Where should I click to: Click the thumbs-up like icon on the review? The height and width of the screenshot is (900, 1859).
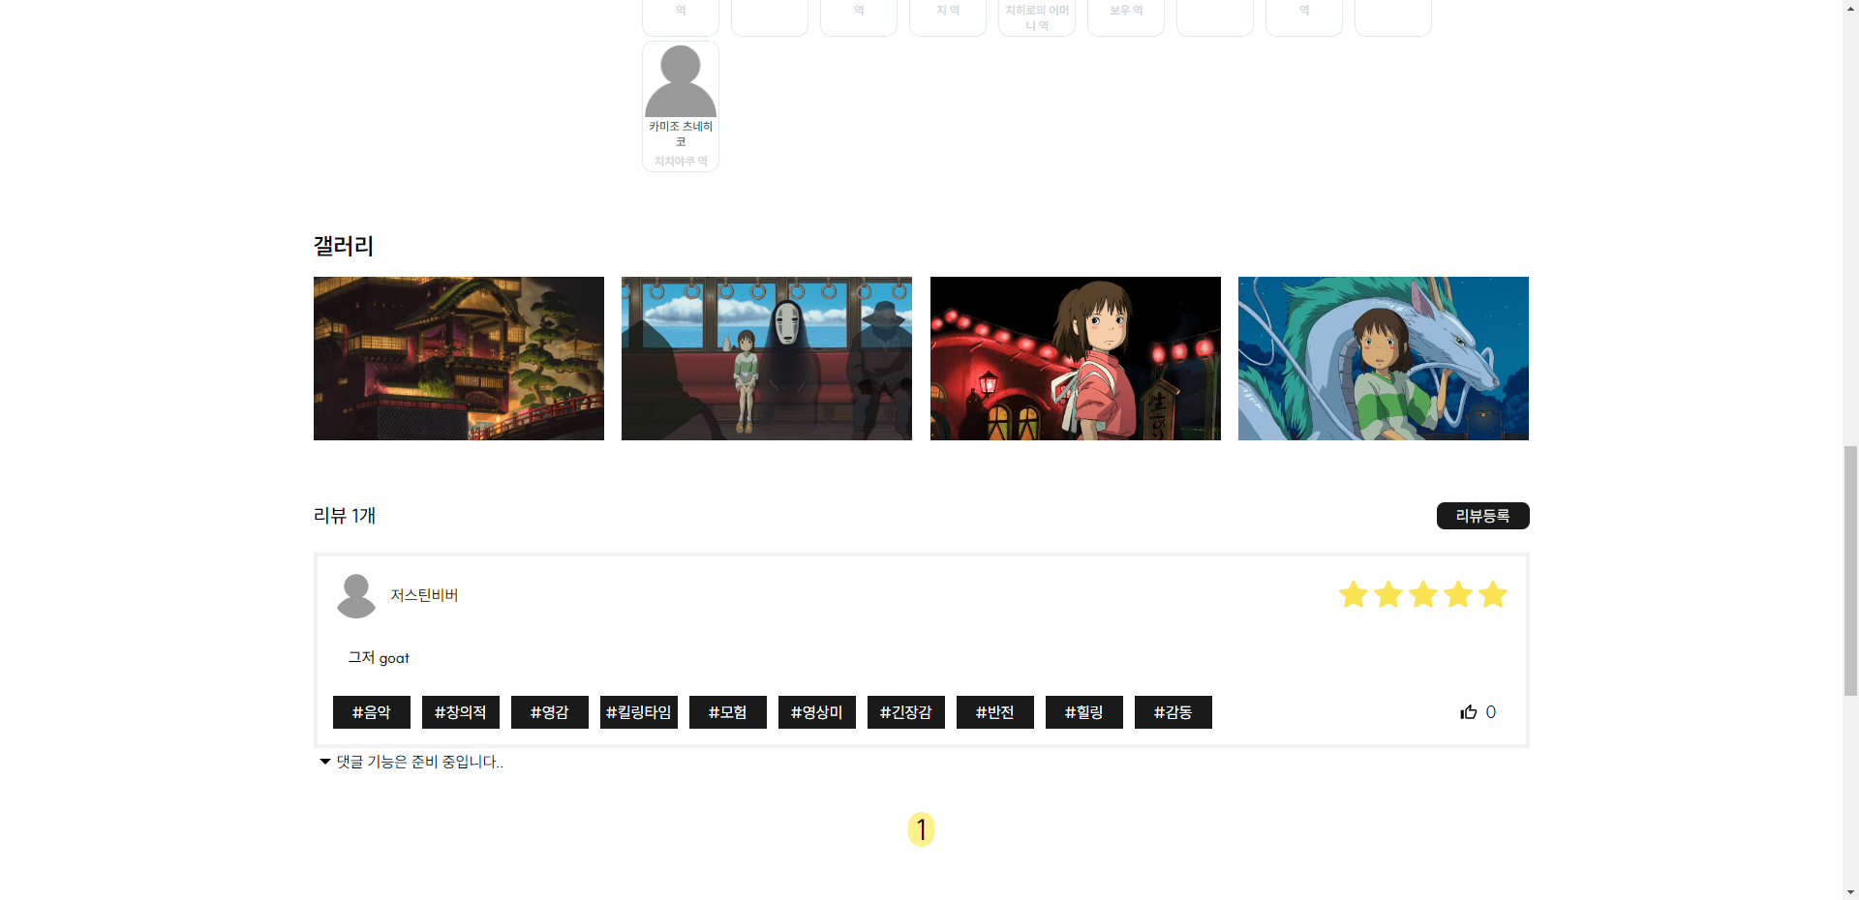[1469, 712]
